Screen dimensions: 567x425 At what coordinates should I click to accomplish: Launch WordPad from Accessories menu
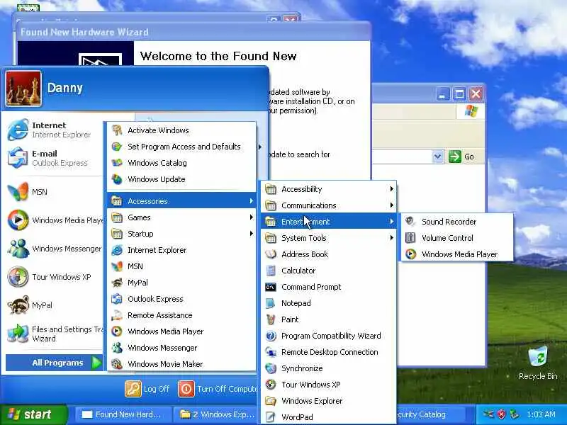click(329, 417)
